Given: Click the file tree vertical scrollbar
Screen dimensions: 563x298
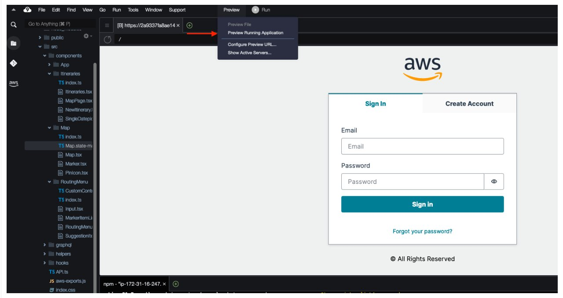Looking at the screenshot, I should [x=95, y=176].
